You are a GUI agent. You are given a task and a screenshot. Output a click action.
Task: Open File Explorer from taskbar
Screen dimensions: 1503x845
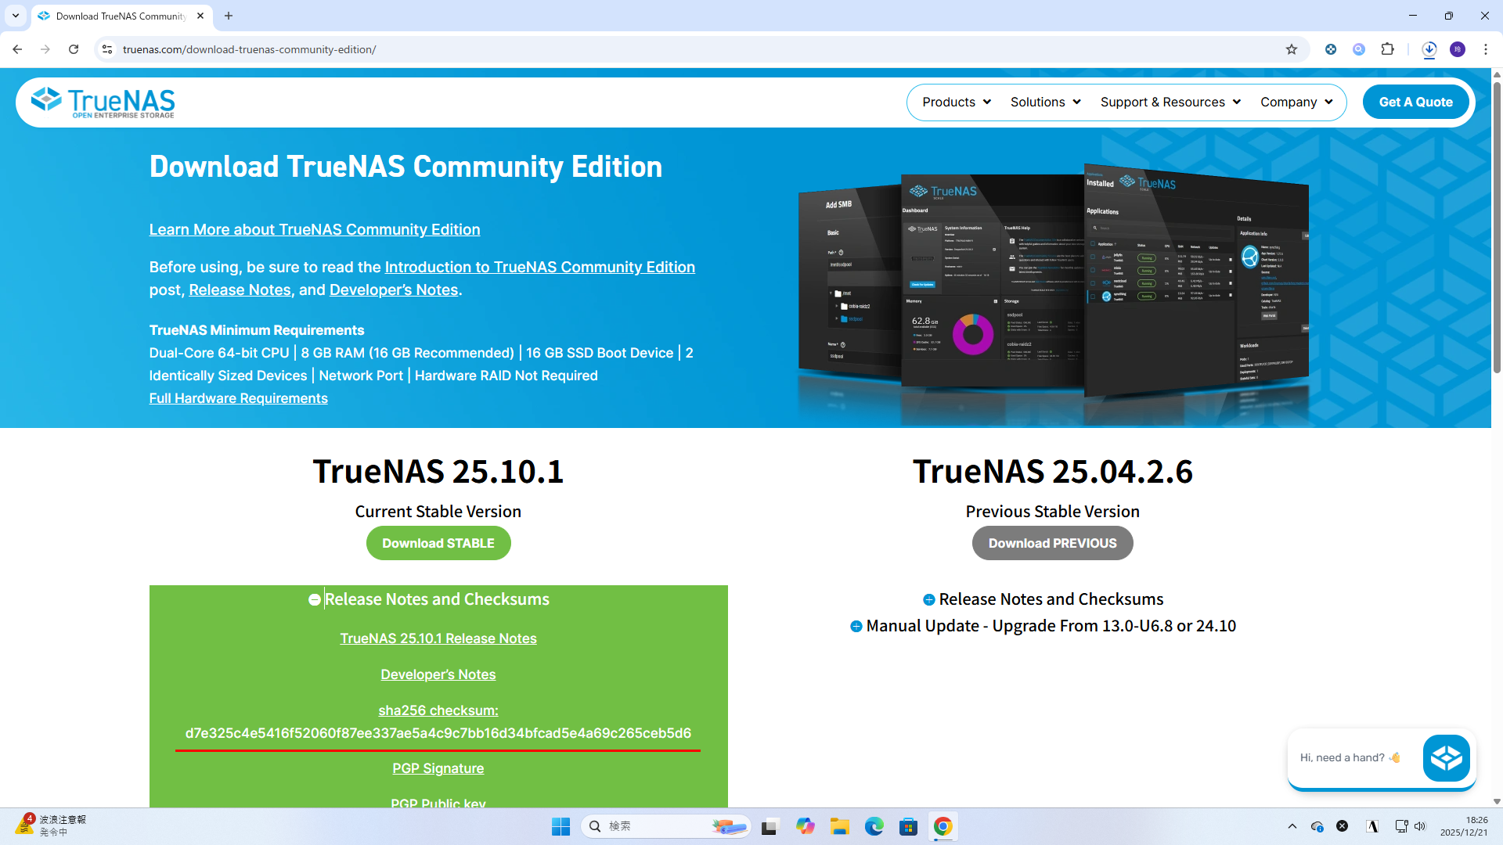point(840,826)
